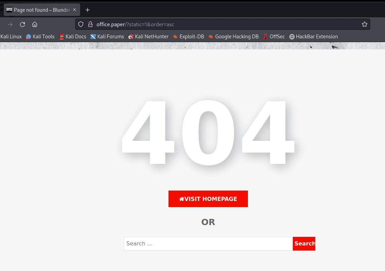Viewport: 385px width, 271px height.
Task: Click the Search text field
Action: click(x=208, y=244)
